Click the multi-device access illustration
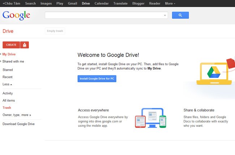Viewport: 235px width, 155px height. pyautogui.click(x=150, y=118)
